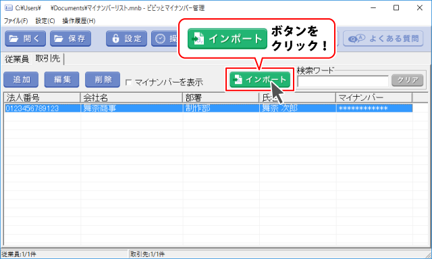The width and height of the screenshot is (432, 259).
Task: Sort by the 会社名 column header
Action: tap(132, 98)
